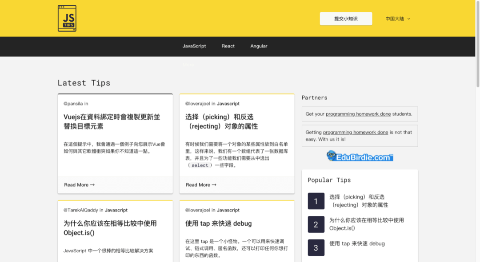Screen dimensions: 480x262
Task: Click the @pansila author link
Action: (x=73, y=103)
